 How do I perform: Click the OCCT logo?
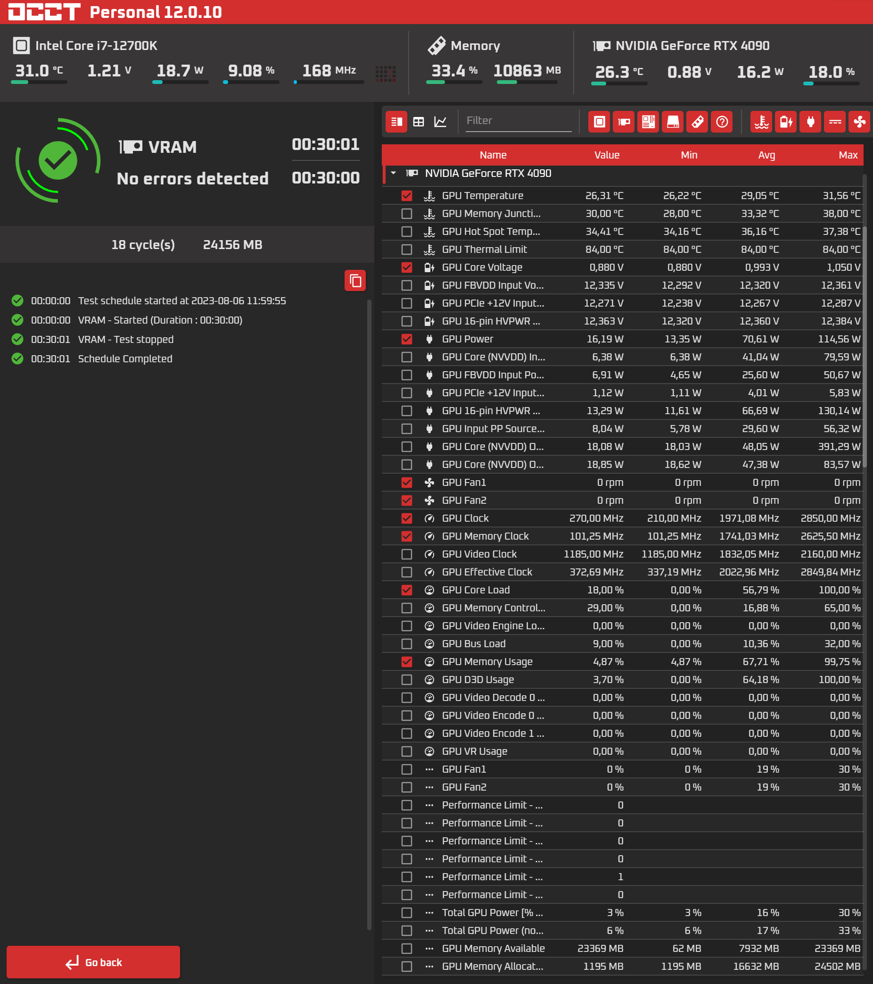point(44,11)
